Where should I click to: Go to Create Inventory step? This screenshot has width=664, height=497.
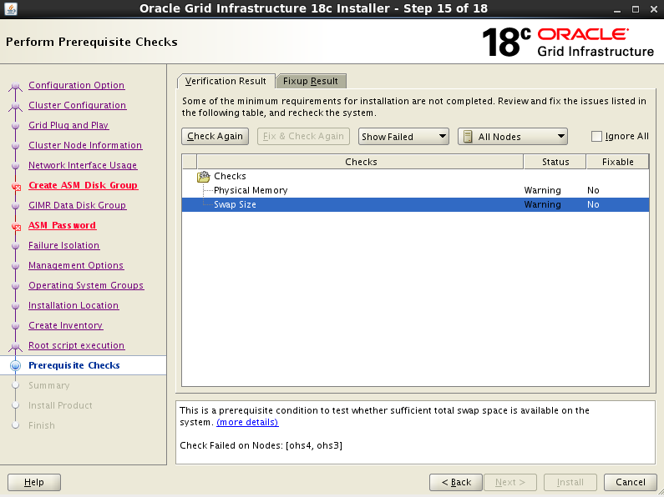coord(66,325)
